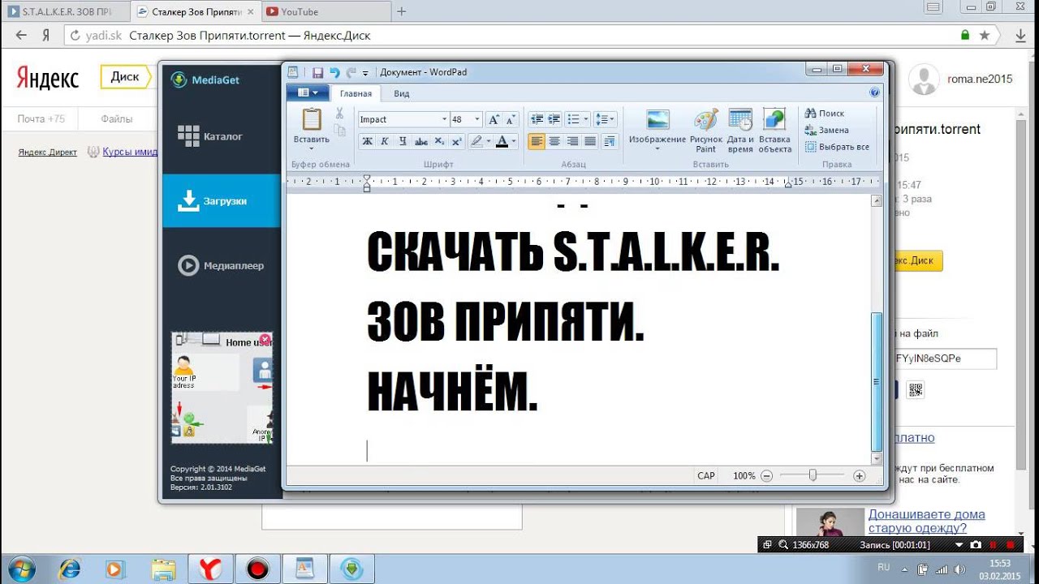Toggle italic formatting (К)
This screenshot has width=1039, height=584.
point(385,141)
